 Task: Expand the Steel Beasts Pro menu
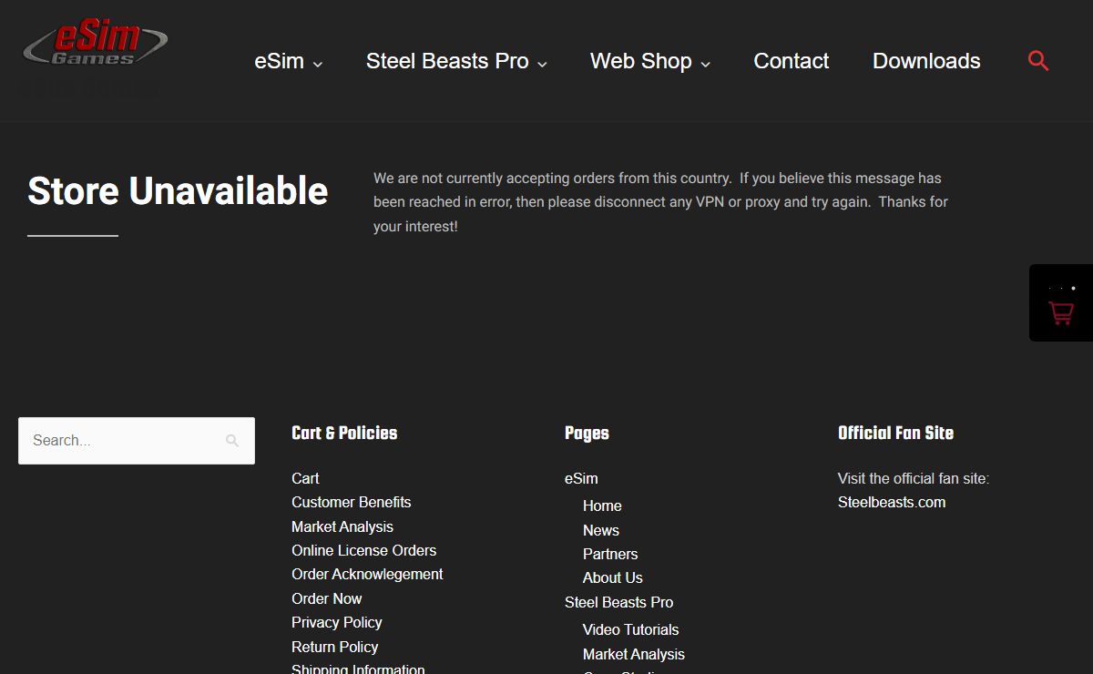coord(456,62)
